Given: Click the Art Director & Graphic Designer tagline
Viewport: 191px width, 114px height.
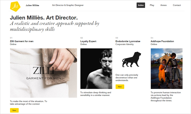Looking at the screenshot, I should [x=68, y=5].
